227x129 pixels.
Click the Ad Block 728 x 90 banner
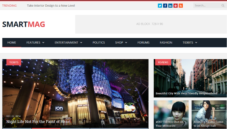pos(151,24)
